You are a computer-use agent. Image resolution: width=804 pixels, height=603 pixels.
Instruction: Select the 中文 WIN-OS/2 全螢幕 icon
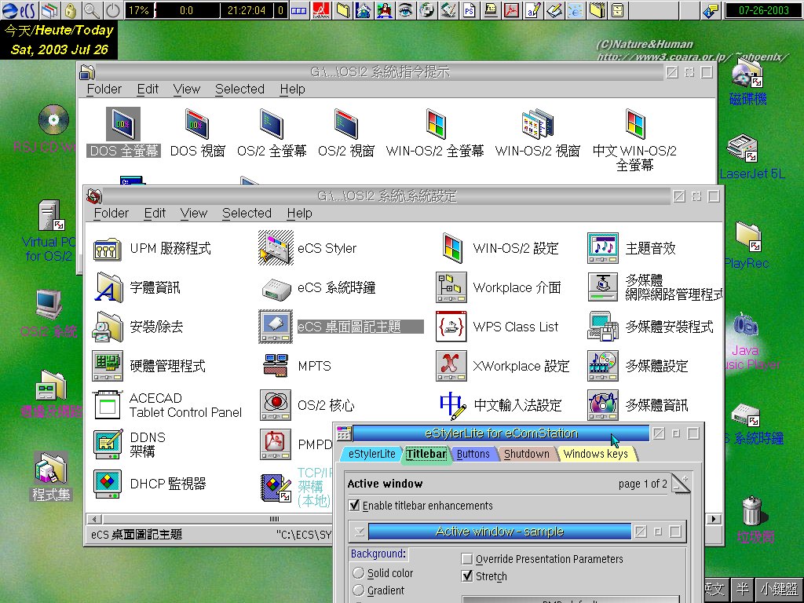(x=634, y=124)
